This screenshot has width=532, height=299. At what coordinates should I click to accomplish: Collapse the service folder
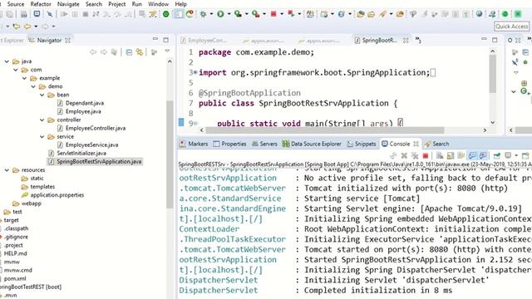coord(42,136)
